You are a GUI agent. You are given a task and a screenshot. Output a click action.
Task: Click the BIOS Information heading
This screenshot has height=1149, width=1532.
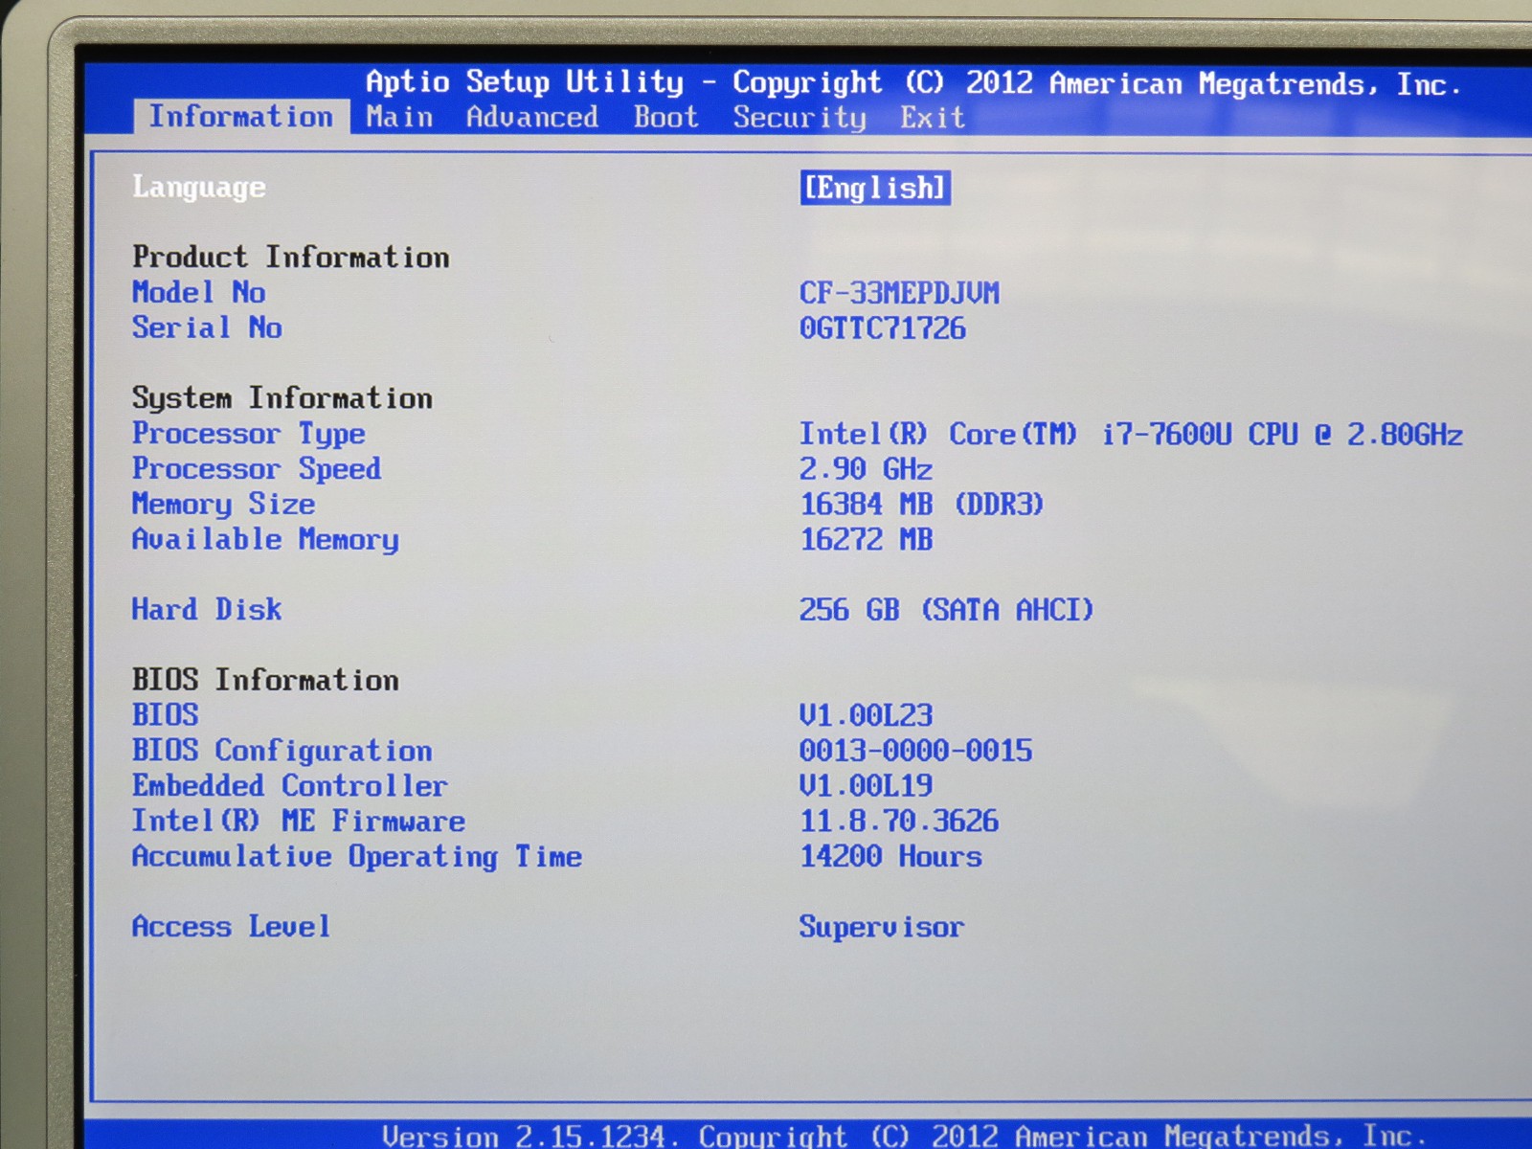click(265, 680)
